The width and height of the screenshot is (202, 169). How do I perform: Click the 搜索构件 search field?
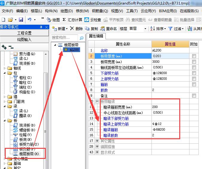click(65, 38)
